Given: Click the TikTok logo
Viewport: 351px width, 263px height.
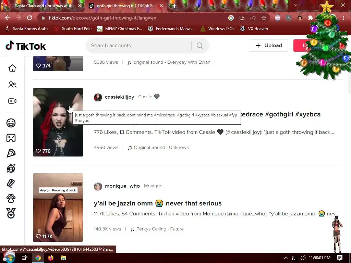Looking at the screenshot, I should [x=25, y=46].
